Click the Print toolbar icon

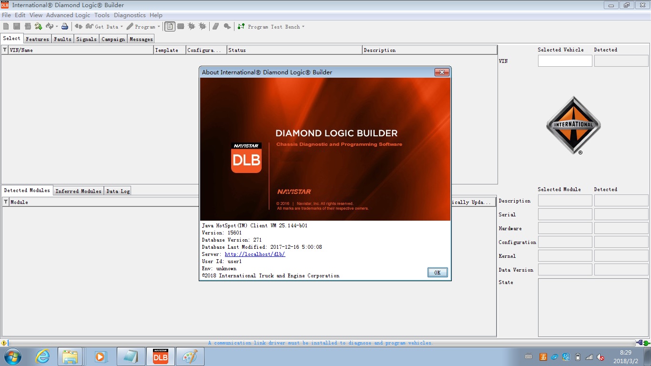click(x=65, y=27)
